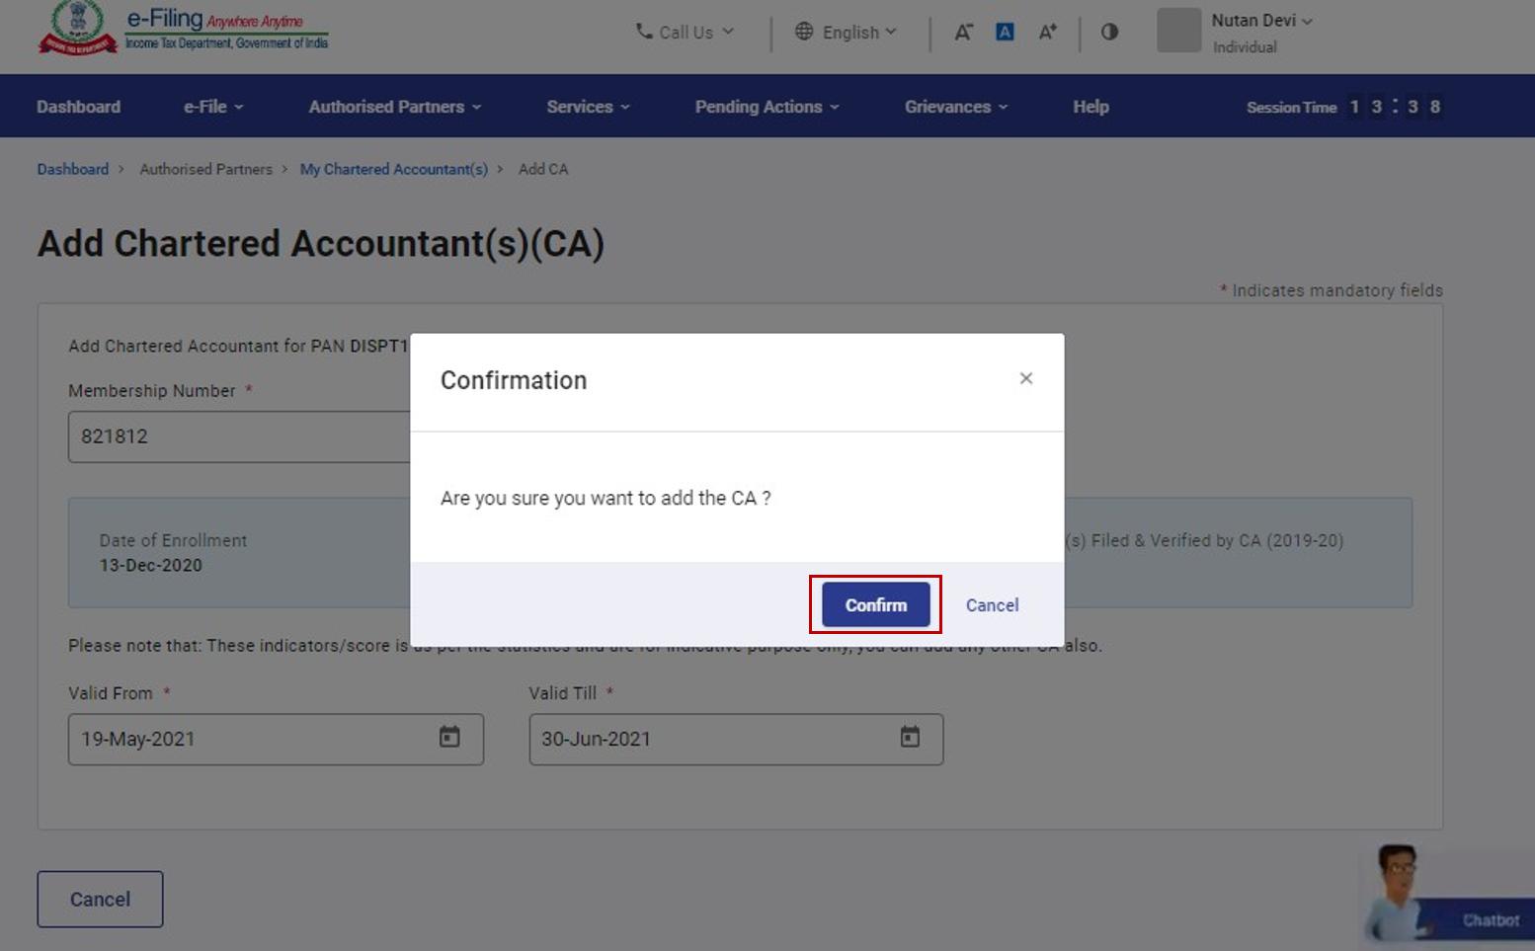The height and width of the screenshot is (951, 1535).
Task: Toggle high contrast mode
Action: [1109, 32]
